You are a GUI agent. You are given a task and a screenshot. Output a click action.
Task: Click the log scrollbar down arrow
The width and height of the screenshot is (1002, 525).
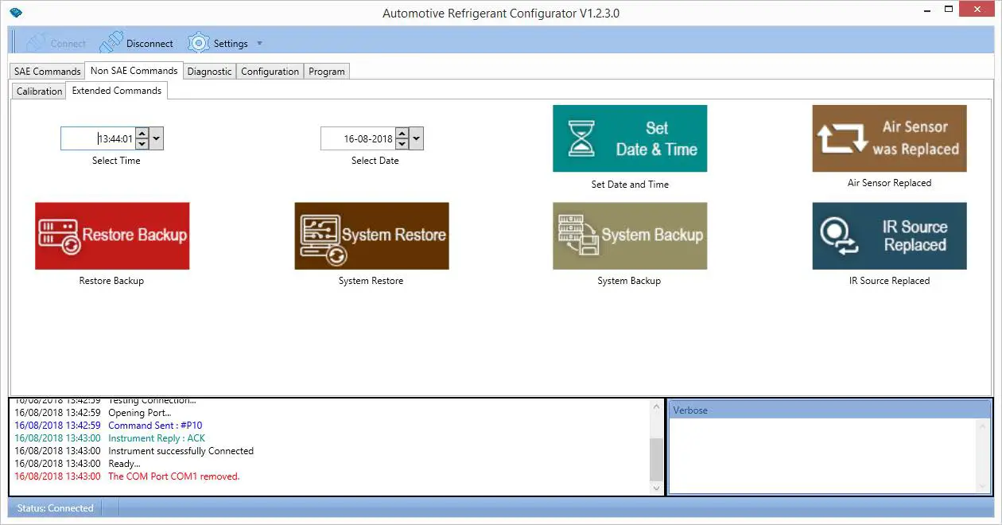pyautogui.click(x=656, y=488)
